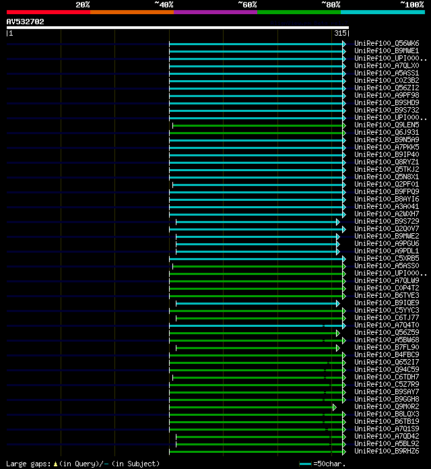The width and height of the screenshot is (431, 469).
Task: Select the UniRef100_B9MWE2 label
Action: pos(387,237)
